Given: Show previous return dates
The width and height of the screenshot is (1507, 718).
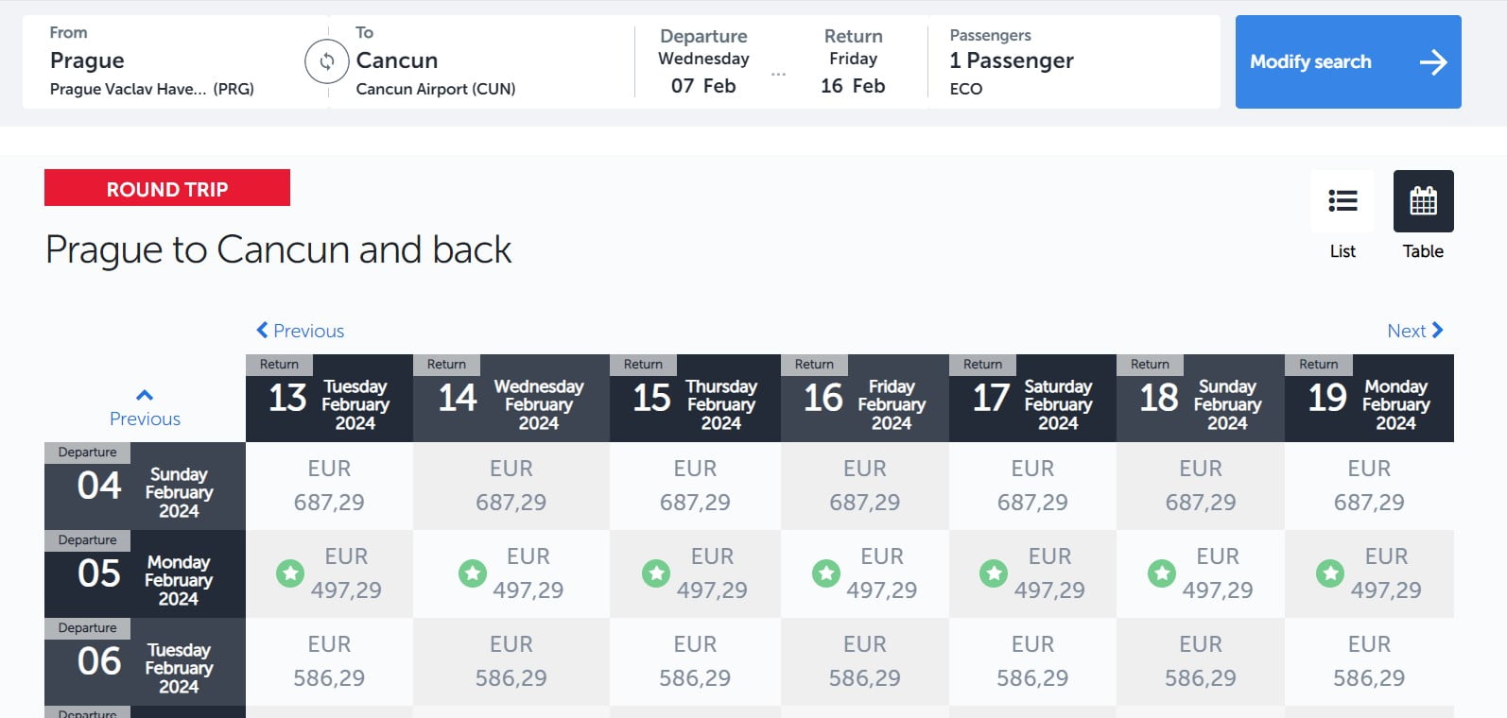Looking at the screenshot, I should 300,331.
